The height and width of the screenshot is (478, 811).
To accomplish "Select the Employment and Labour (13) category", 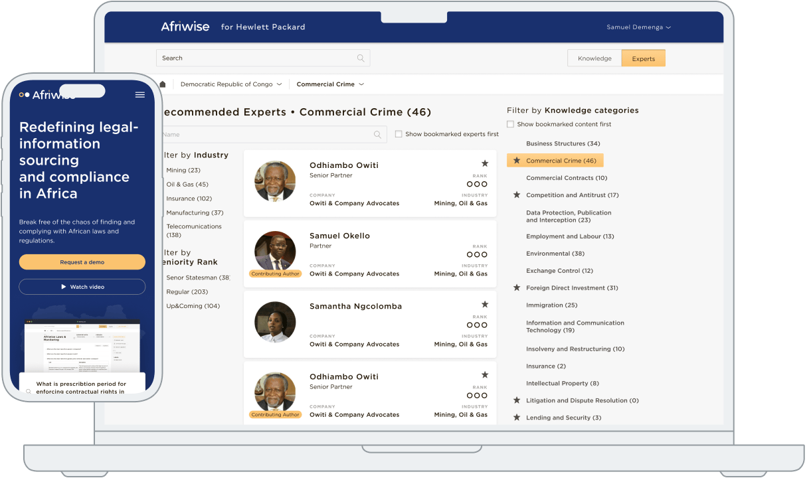I will click(570, 236).
